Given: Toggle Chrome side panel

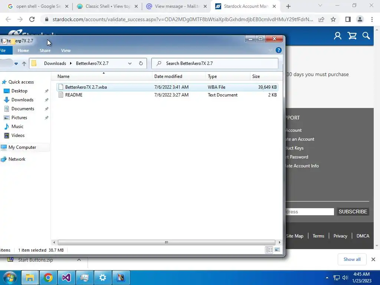Looking at the screenshot, I should [x=348, y=19].
